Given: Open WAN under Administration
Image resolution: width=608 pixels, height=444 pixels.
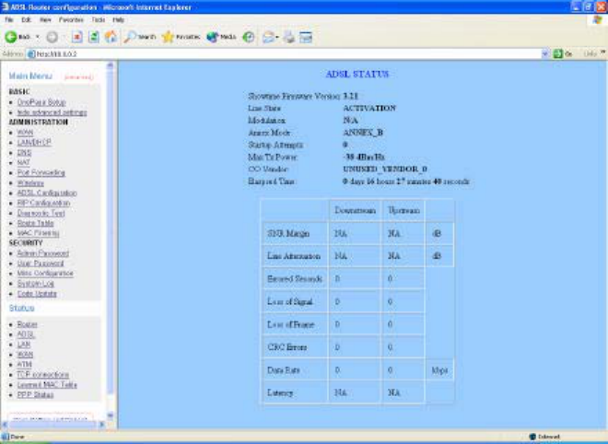Looking at the screenshot, I should point(25,133).
